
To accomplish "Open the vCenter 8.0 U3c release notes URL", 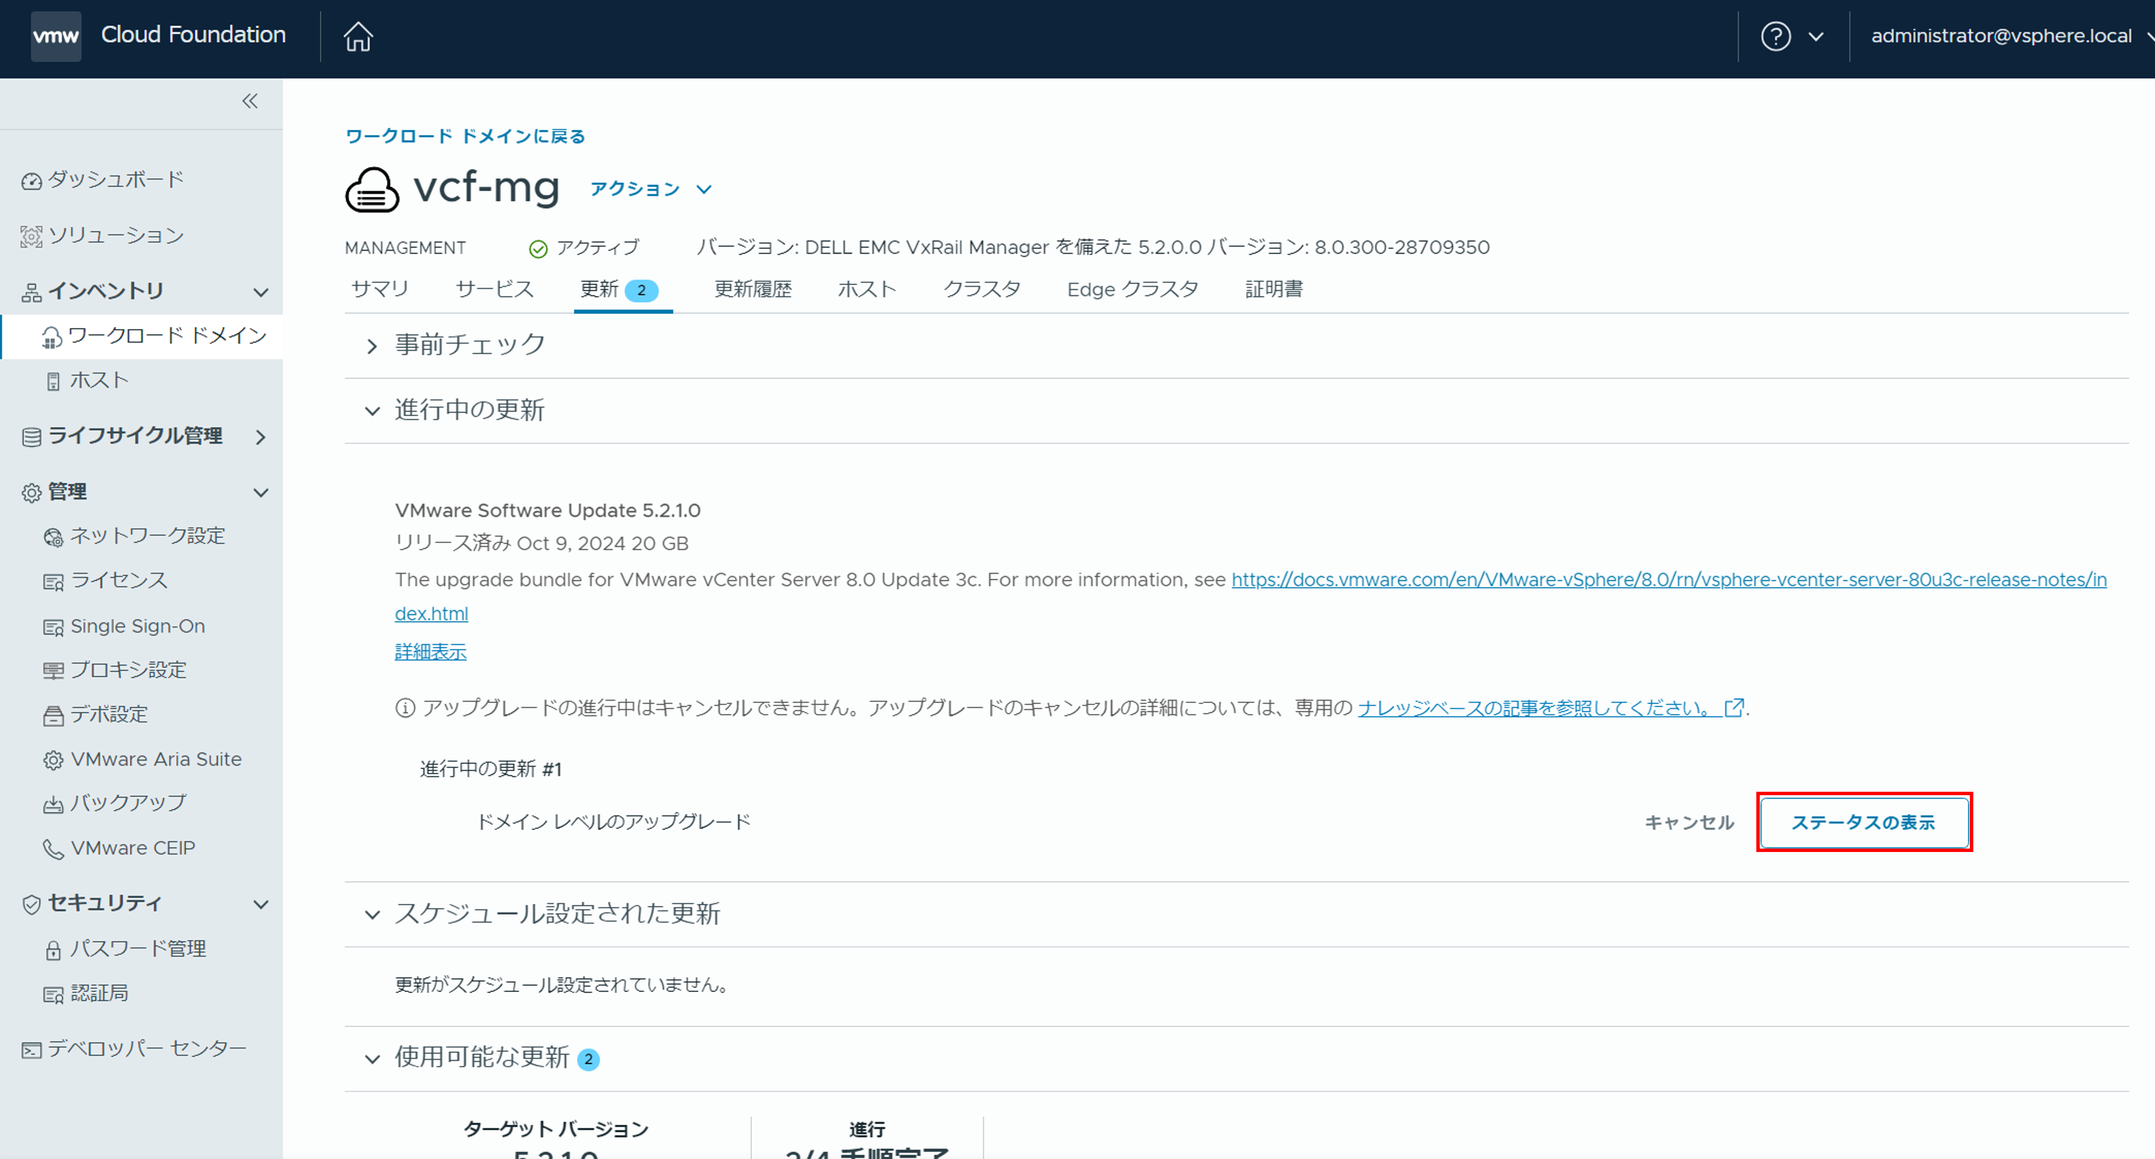I will (1669, 580).
